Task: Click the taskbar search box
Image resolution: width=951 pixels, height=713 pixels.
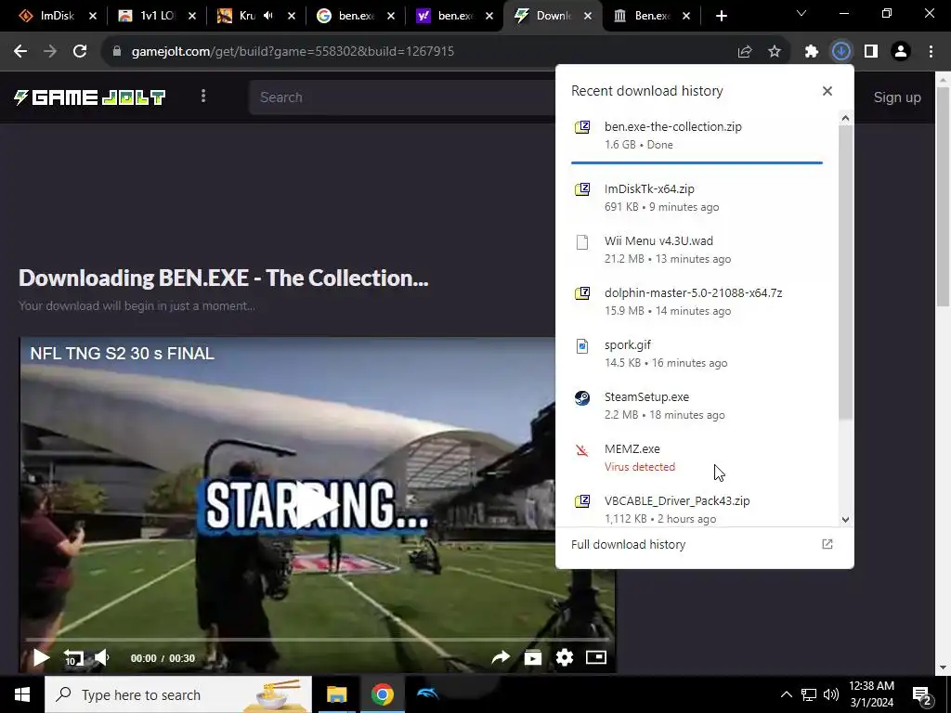Action: click(178, 694)
